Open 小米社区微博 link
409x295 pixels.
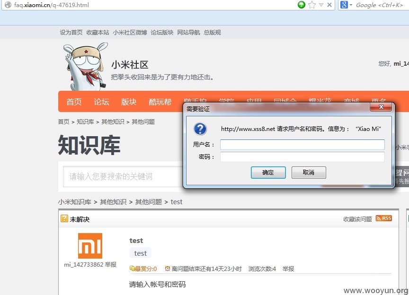[x=130, y=32]
